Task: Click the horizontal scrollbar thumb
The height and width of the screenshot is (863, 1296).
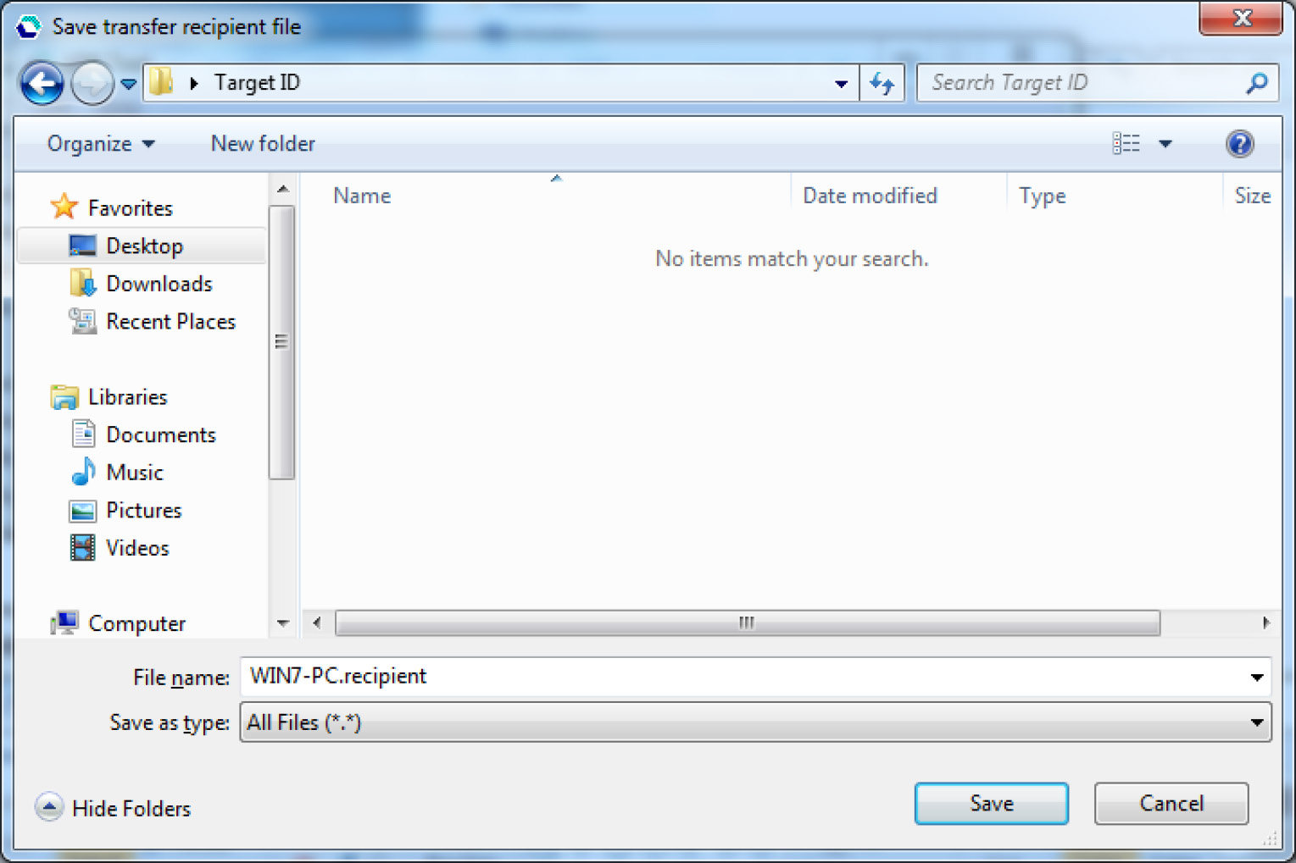Action: [747, 623]
